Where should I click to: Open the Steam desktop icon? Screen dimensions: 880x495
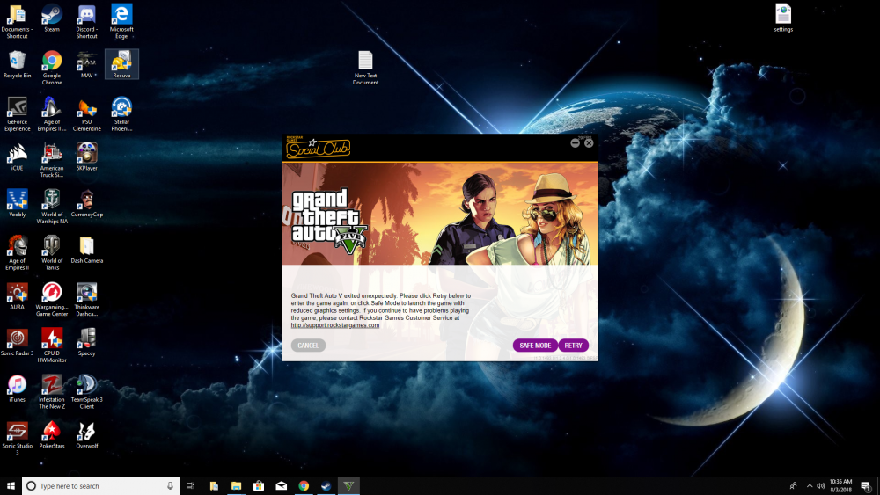click(x=52, y=18)
